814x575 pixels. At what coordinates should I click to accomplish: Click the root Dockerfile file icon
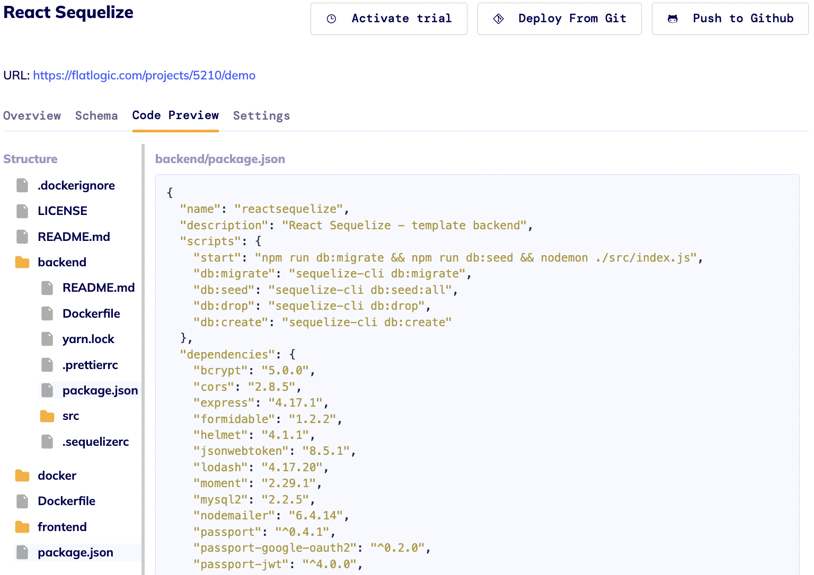click(22, 501)
